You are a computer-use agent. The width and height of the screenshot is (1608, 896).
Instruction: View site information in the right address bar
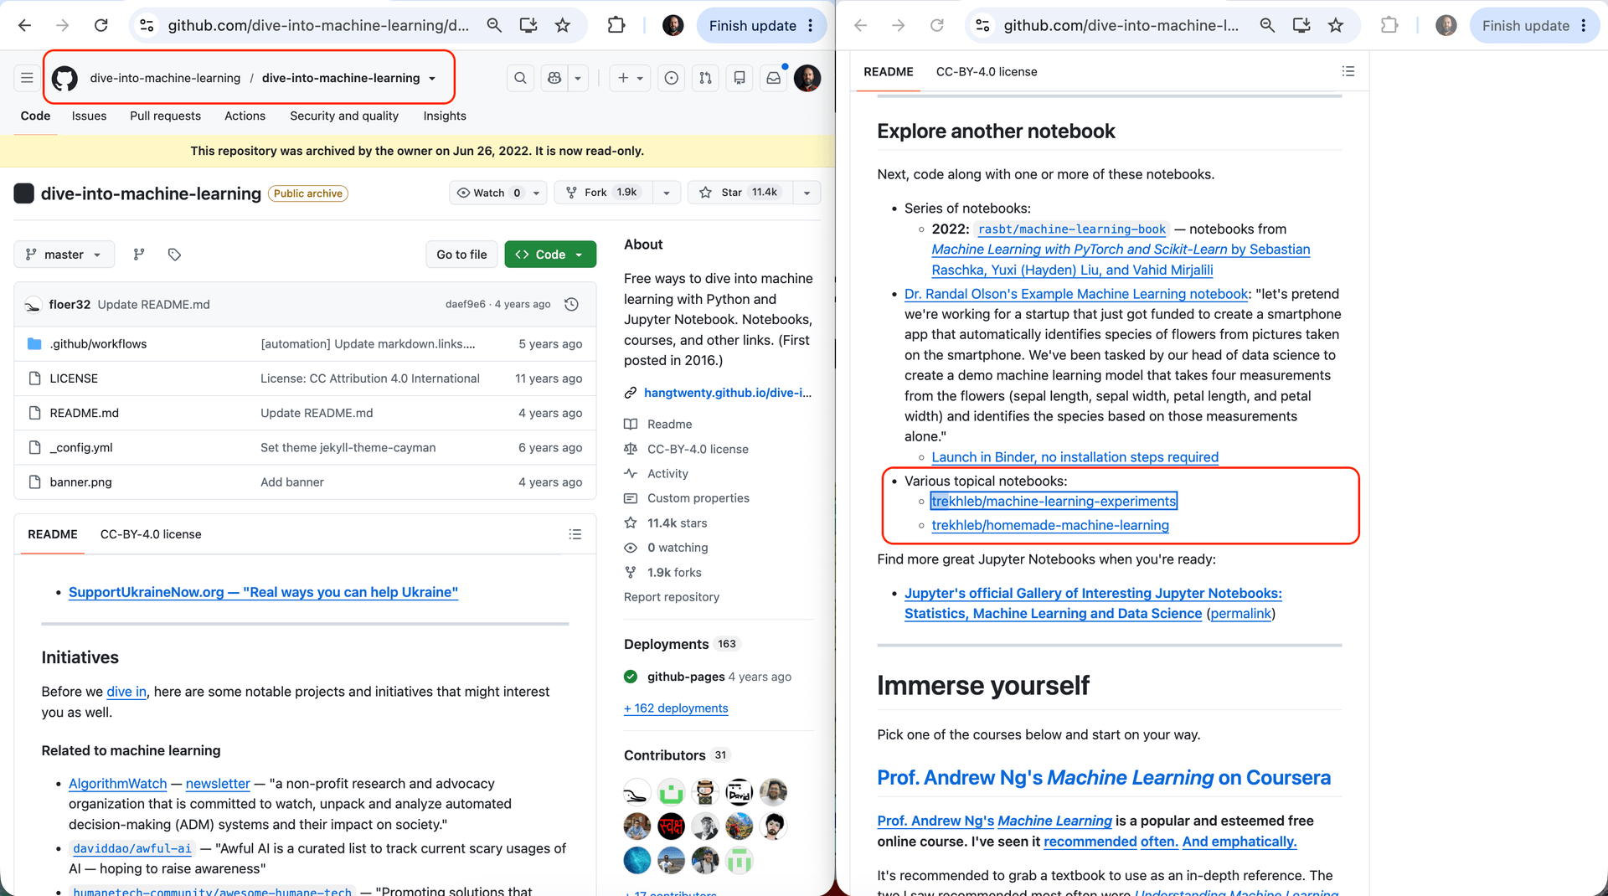click(983, 25)
